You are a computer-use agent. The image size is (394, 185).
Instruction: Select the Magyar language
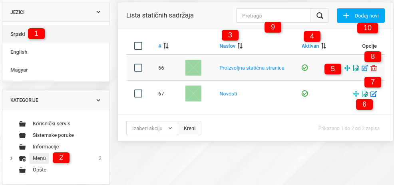(19, 70)
